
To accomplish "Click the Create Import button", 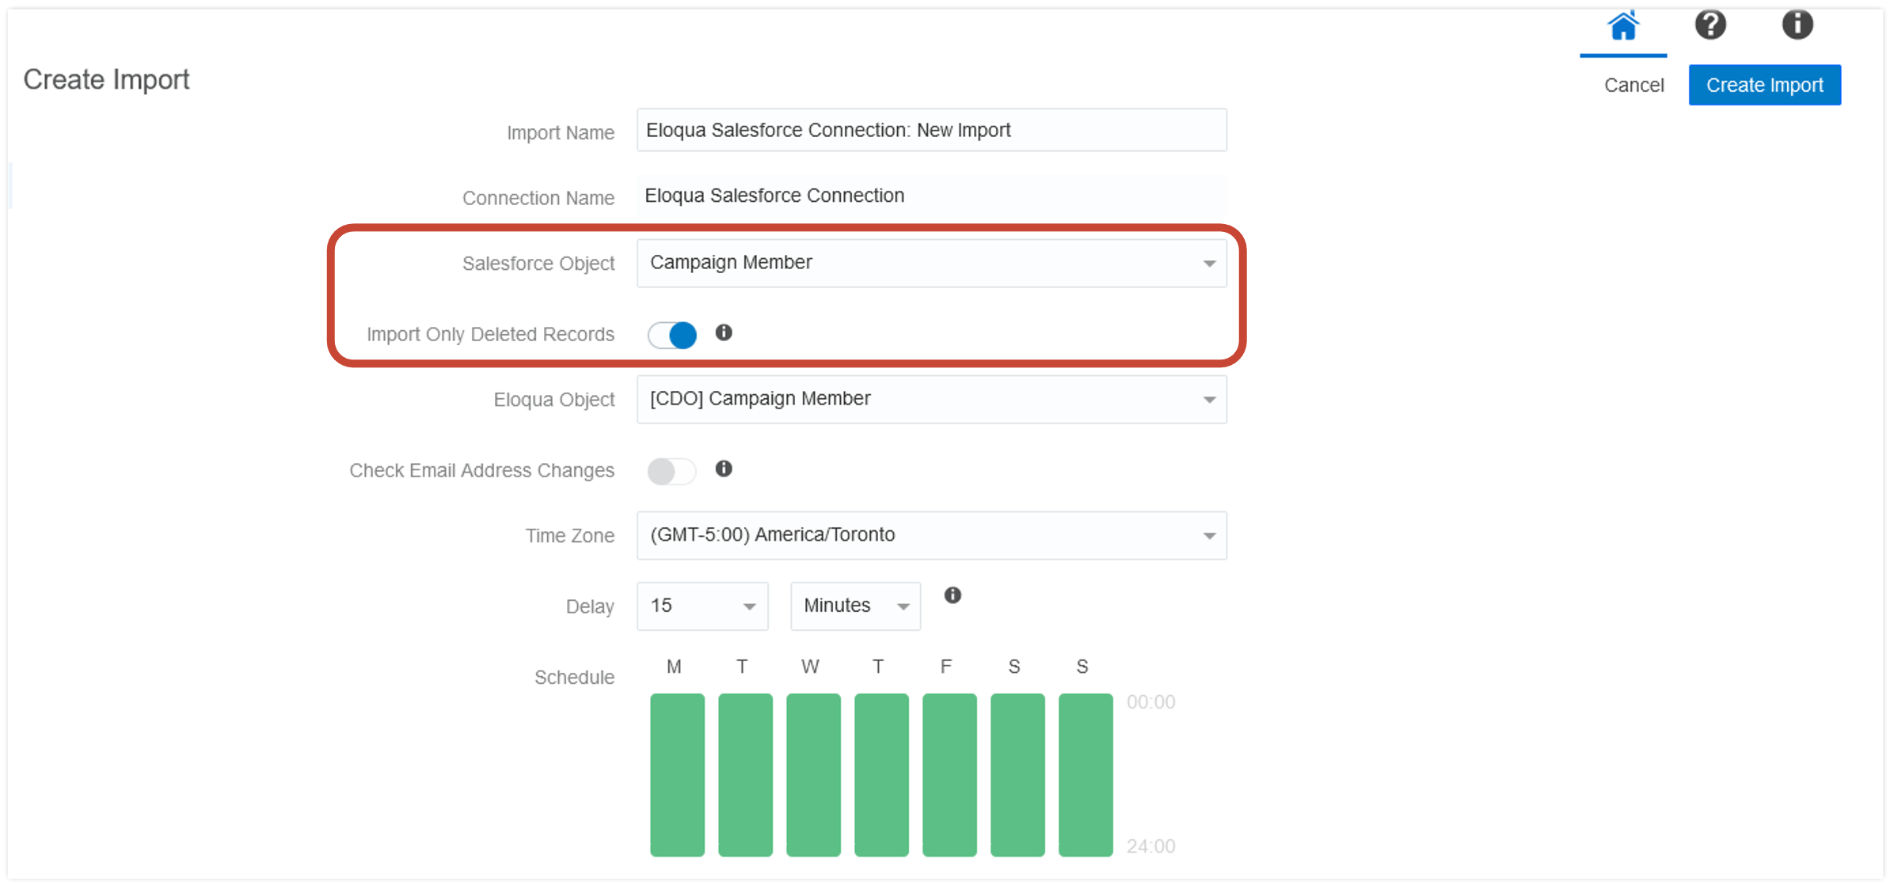I will click(1764, 85).
